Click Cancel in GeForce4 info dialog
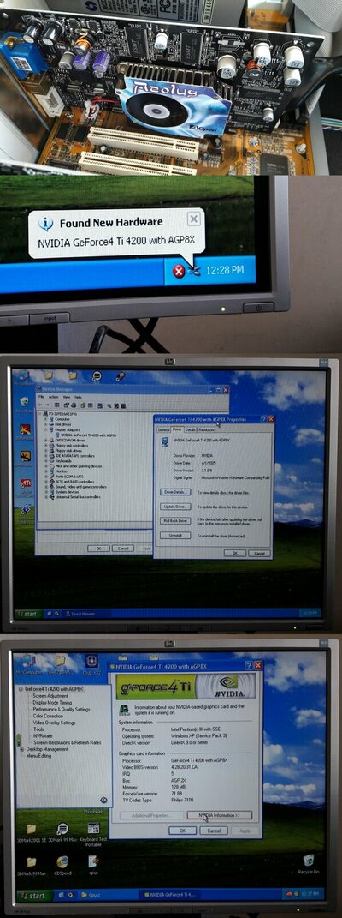The height and width of the screenshot is (918, 342). pyautogui.click(x=214, y=831)
